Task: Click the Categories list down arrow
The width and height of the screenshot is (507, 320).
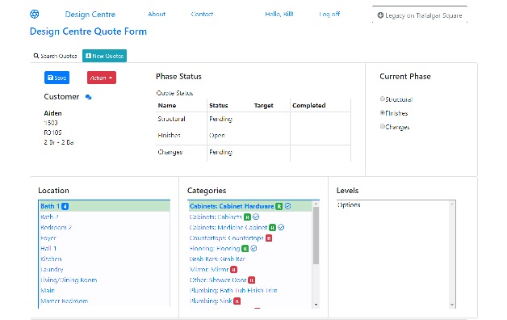Action: (x=316, y=305)
